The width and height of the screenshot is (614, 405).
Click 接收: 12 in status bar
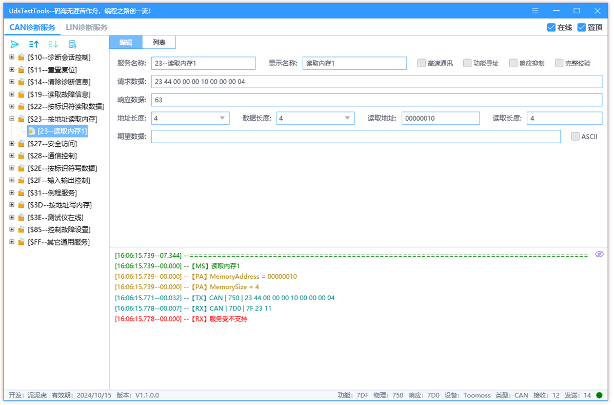click(x=547, y=396)
